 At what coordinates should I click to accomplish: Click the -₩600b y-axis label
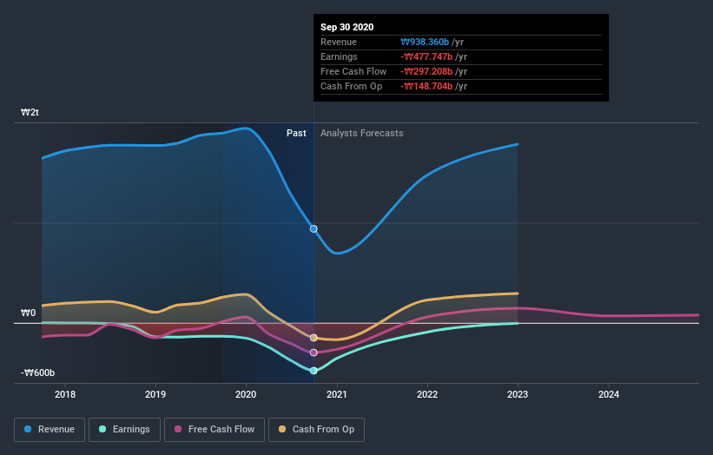click(37, 373)
